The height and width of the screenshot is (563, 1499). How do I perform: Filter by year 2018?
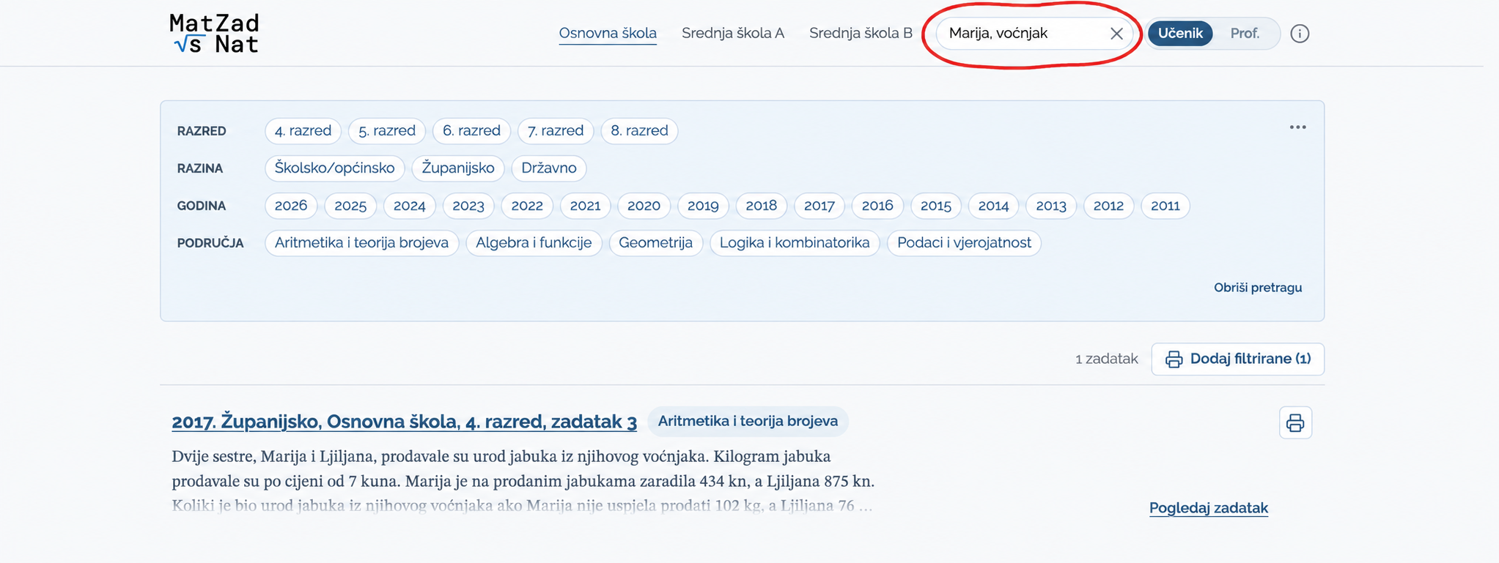tap(762, 206)
